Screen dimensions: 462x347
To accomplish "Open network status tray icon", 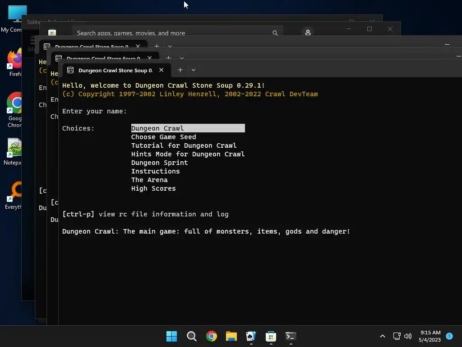I will pyautogui.click(x=397, y=336).
